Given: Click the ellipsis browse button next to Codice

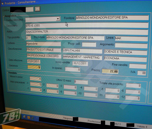Looking at the screenshot, I should pos(37,9).
